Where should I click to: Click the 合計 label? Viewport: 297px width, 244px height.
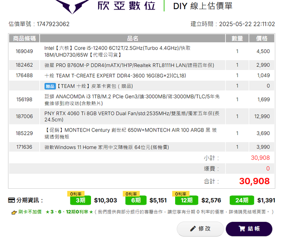pyautogui.click(x=211, y=181)
